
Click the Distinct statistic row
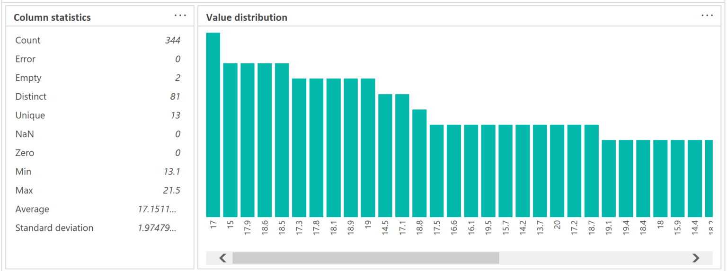tap(98, 96)
